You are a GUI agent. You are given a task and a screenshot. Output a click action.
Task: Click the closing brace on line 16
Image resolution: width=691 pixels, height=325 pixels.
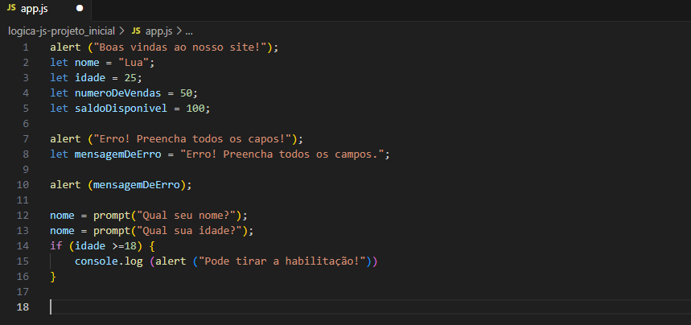pos(53,277)
